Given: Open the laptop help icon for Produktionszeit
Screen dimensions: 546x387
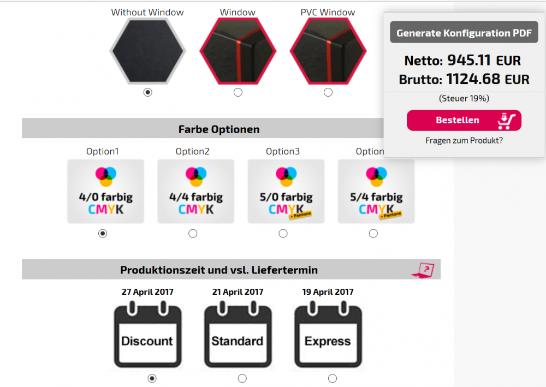Looking at the screenshot, I should coord(423,270).
